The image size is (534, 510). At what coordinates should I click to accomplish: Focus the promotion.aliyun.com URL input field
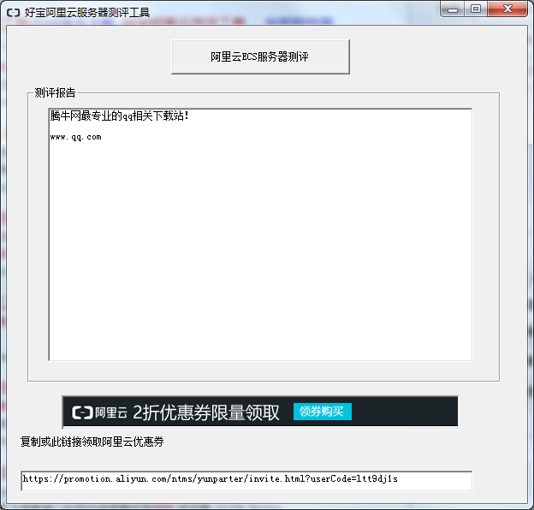(246, 481)
